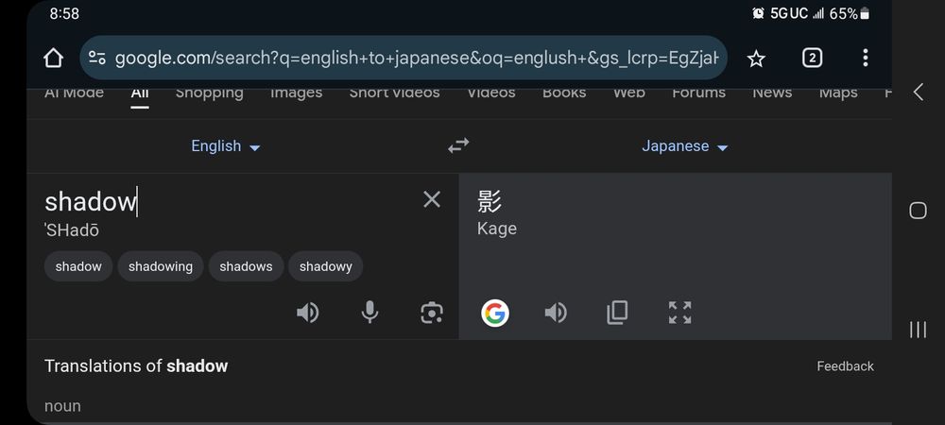Open camera translate icon
Image resolution: width=945 pixels, height=425 pixels.
(x=432, y=313)
